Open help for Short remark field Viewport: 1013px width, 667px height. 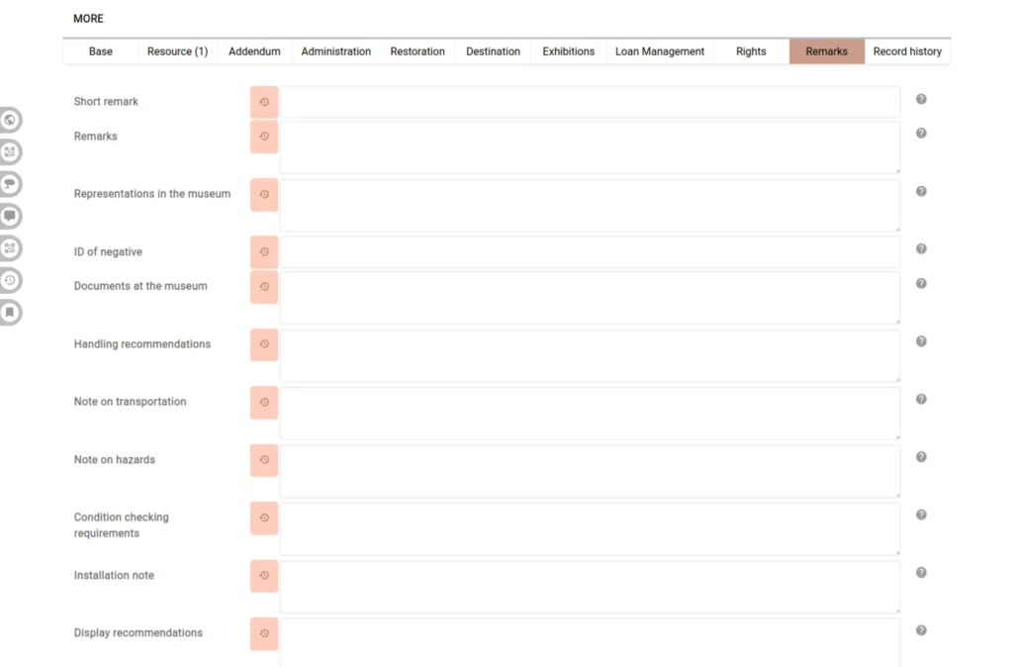(921, 99)
